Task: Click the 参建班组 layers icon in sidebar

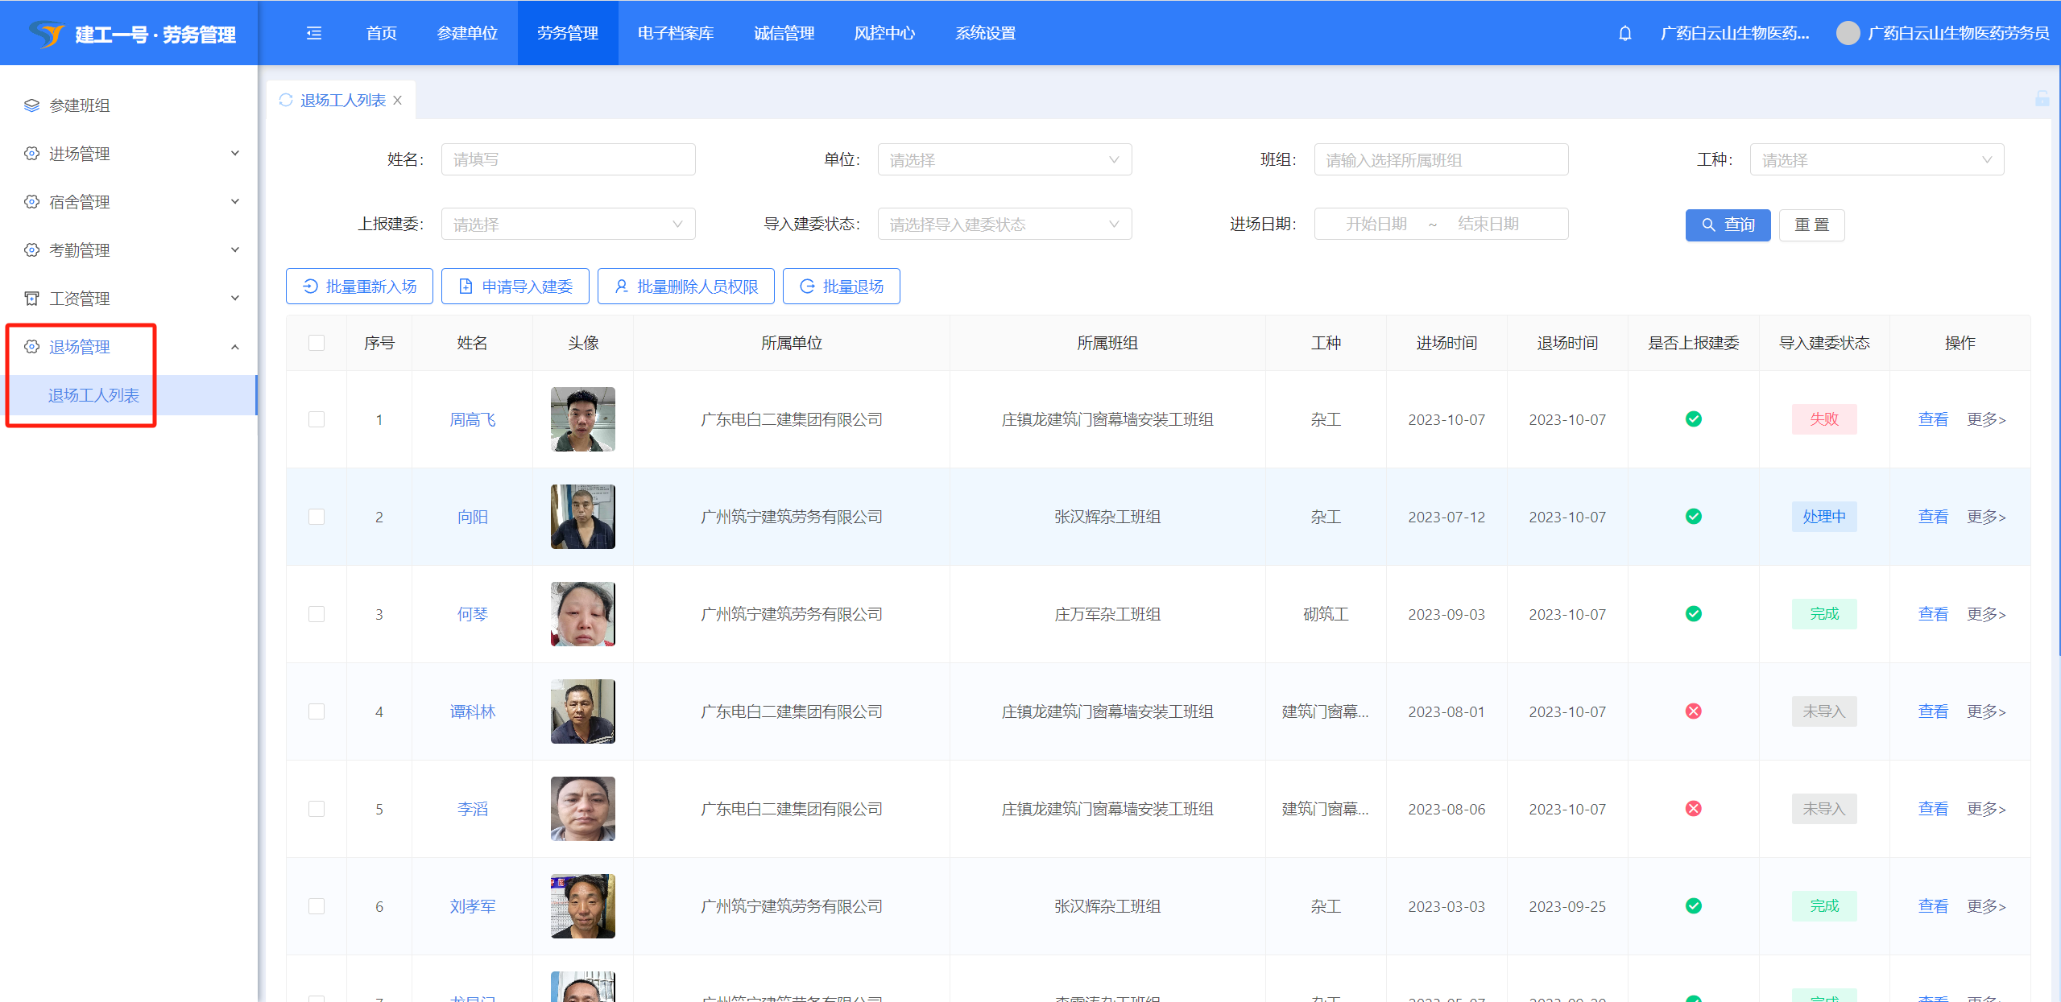Action: pyautogui.click(x=31, y=105)
